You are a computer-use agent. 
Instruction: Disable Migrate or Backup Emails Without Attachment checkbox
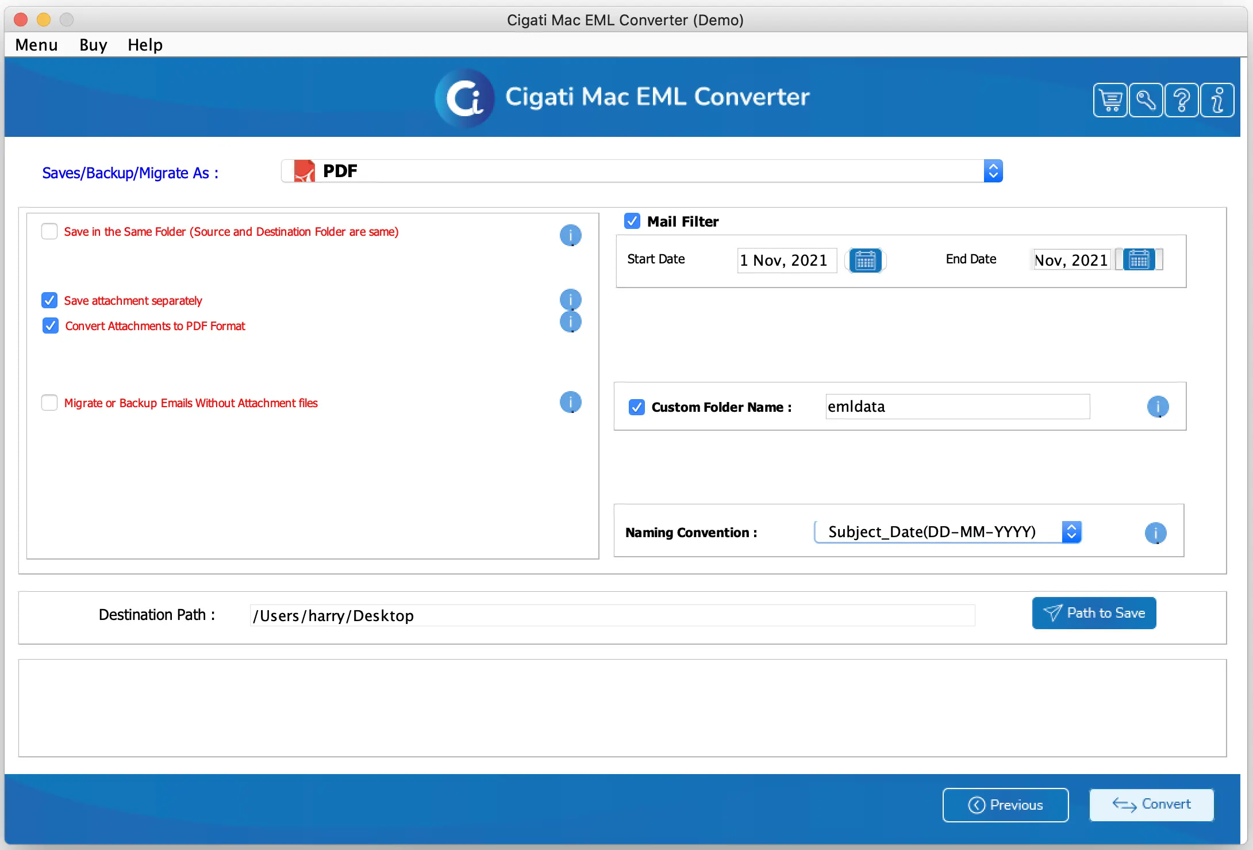[x=49, y=402]
